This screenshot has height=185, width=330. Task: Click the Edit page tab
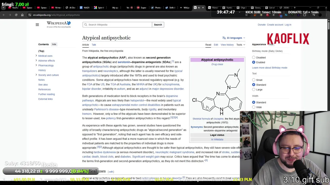[x=216, y=45]
